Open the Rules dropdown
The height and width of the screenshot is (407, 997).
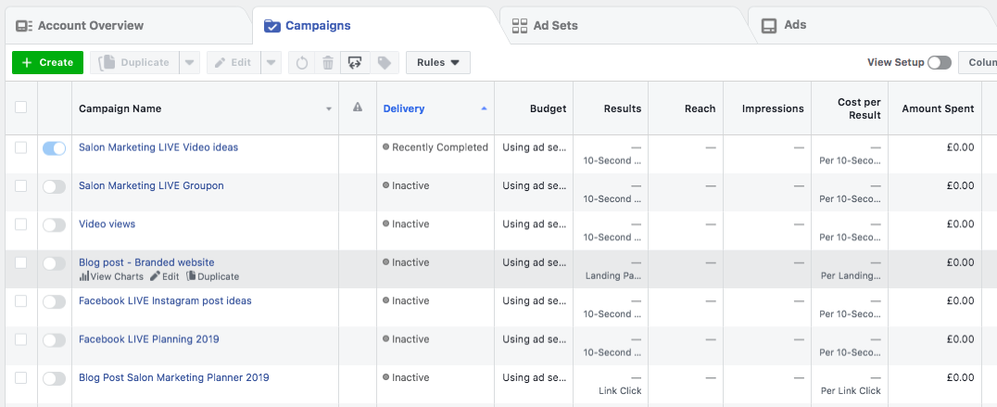click(x=438, y=62)
